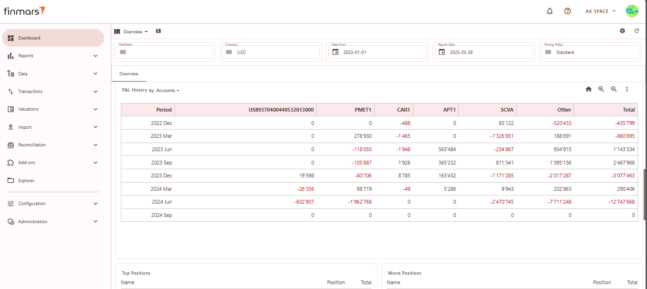Viewport: 647px width, 289px height.
Task: Expand the Transactions sidebar section
Action: (53, 92)
